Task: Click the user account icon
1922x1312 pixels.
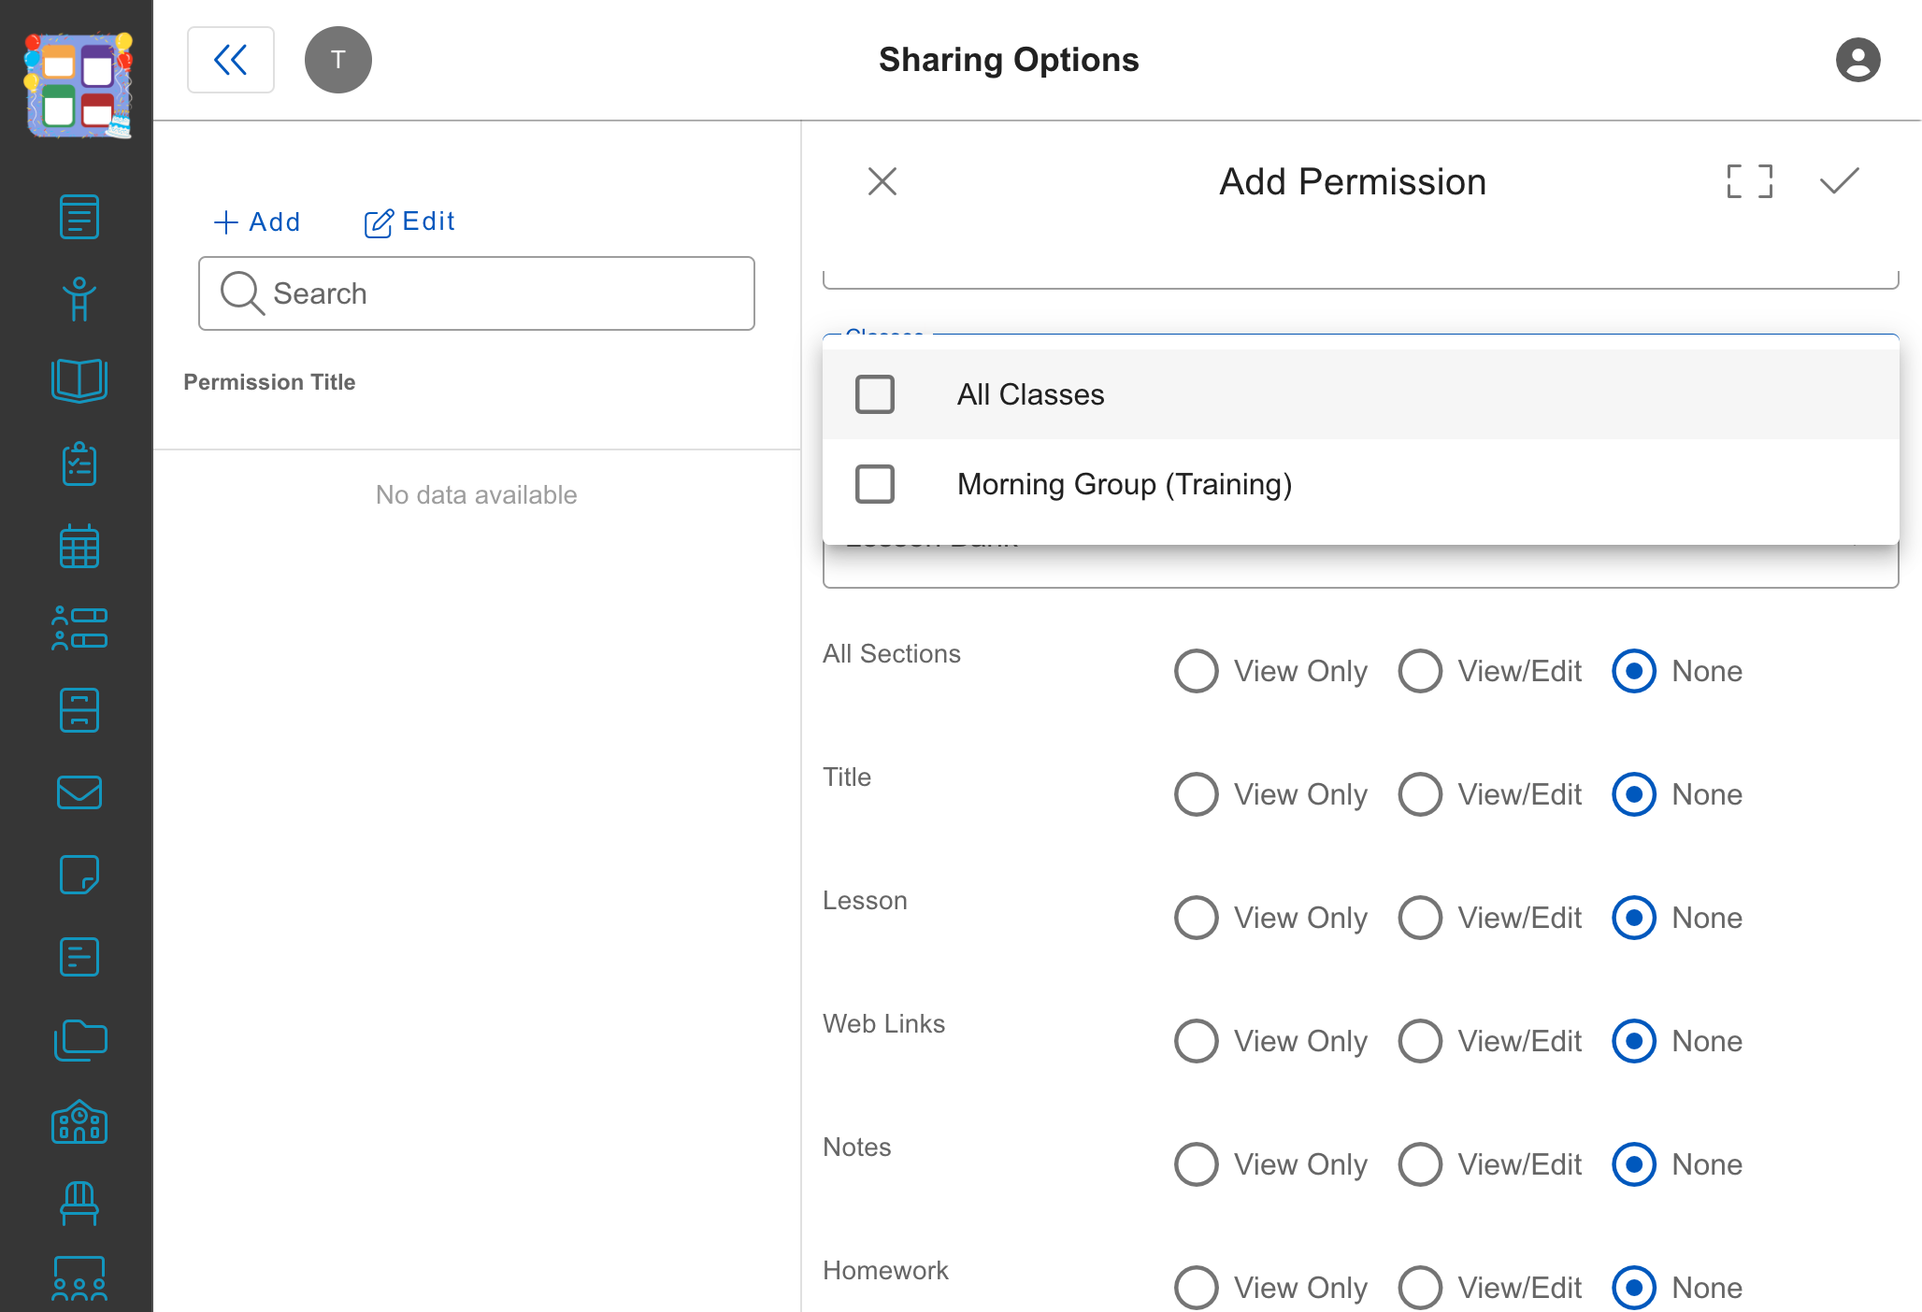Action: [x=1857, y=60]
